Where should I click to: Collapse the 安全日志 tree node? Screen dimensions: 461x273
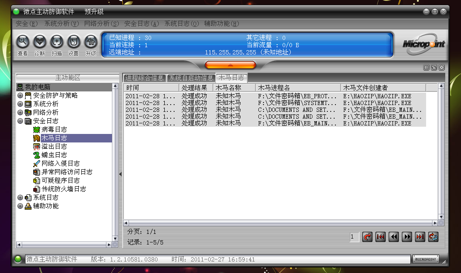point(20,121)
